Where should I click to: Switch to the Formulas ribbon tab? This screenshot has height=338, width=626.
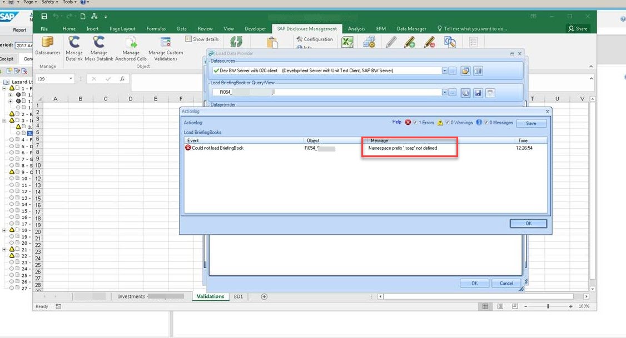156,29
